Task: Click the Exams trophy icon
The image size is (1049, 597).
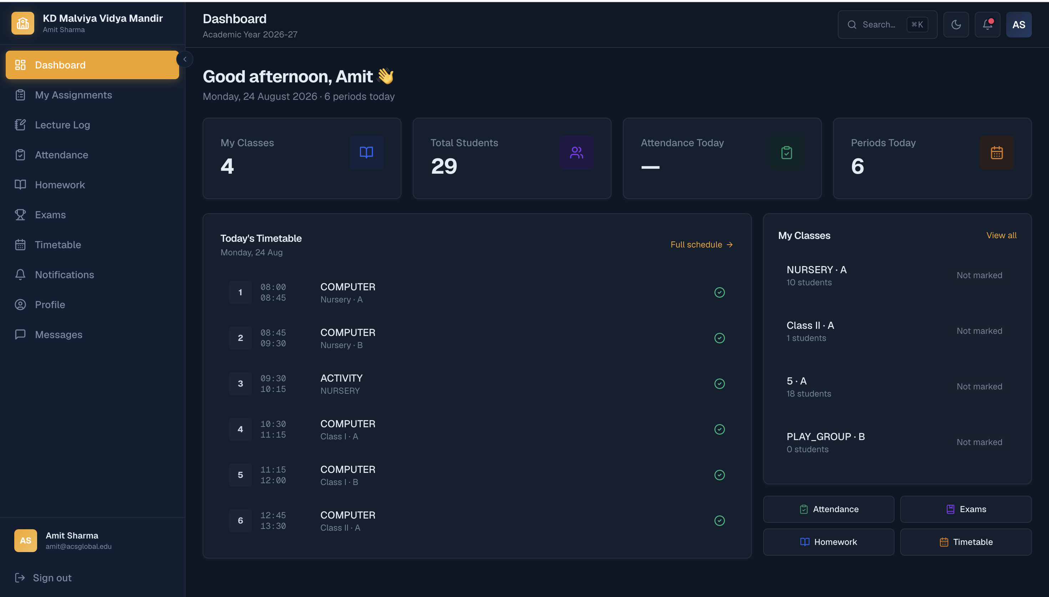Action: coord(20,214)
